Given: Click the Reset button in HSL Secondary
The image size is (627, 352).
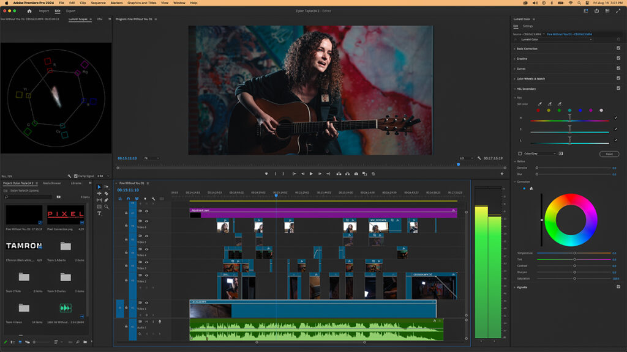Looking at the screenshot, I should pos(609,154).
